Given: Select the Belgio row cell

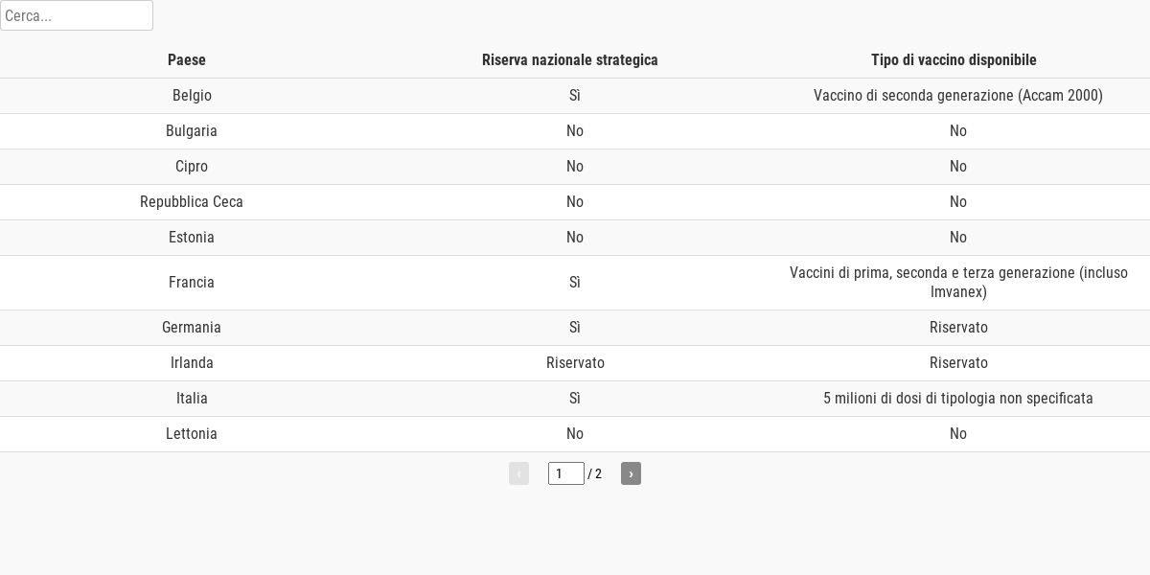Looking at the screenshot, I should pos(192,96).
